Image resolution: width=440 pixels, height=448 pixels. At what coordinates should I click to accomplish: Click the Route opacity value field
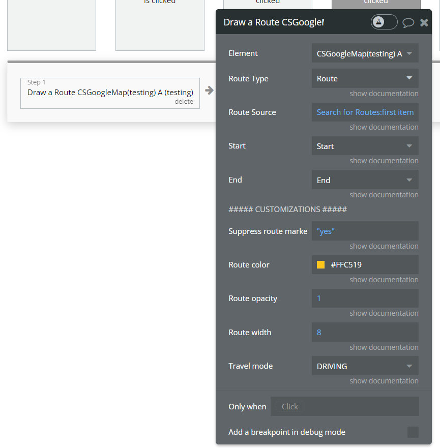pos(365,298)
